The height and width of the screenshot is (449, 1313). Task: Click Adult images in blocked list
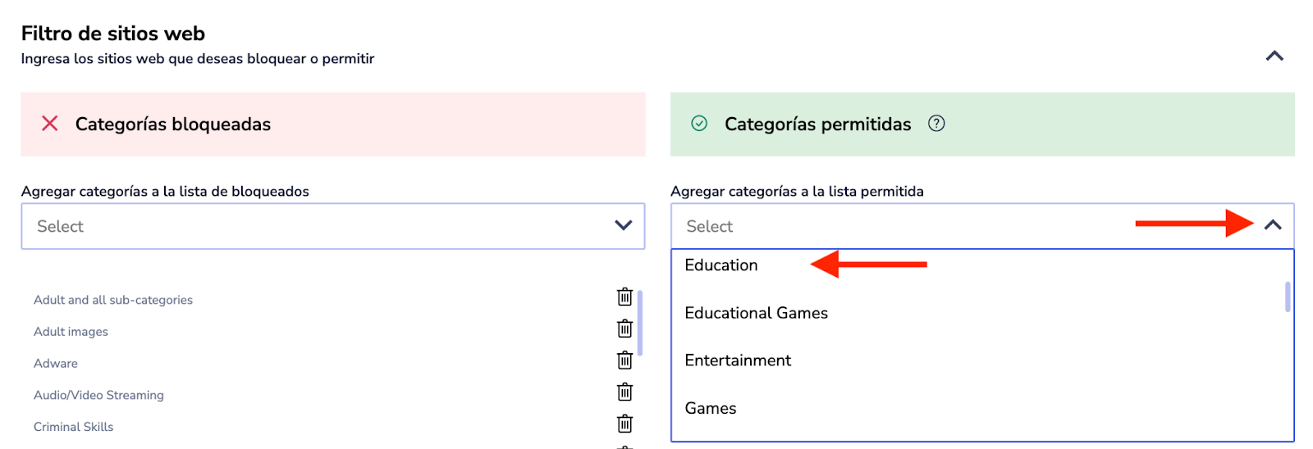(71, 332)
